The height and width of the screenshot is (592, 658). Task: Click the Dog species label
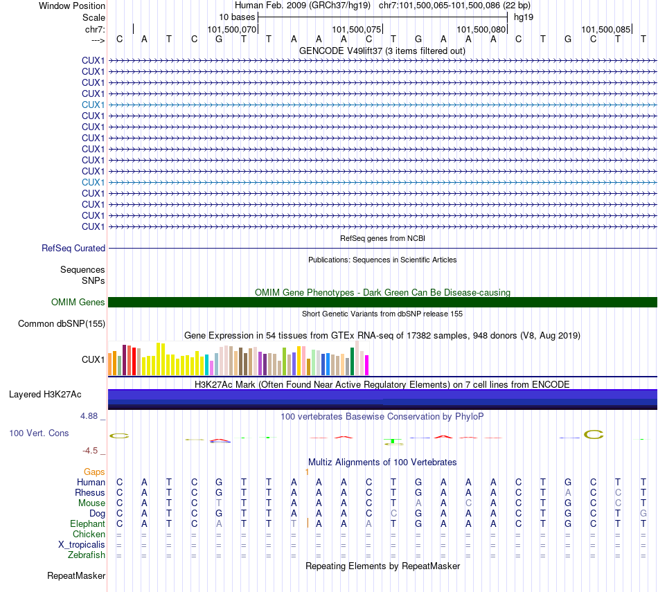98,513
